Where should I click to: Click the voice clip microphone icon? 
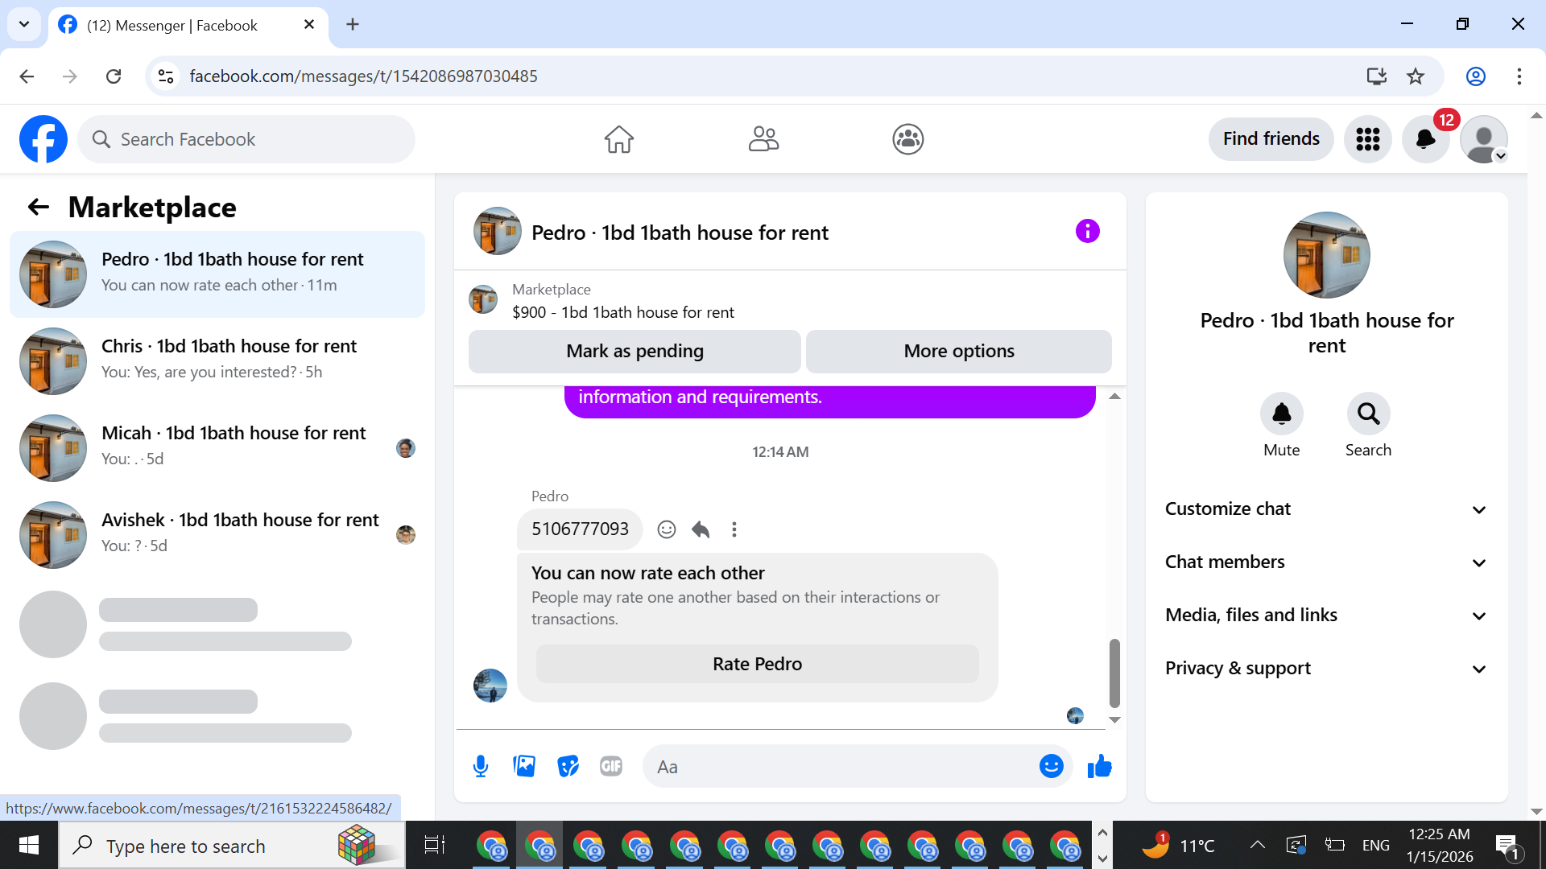click(x=481, y=766)
